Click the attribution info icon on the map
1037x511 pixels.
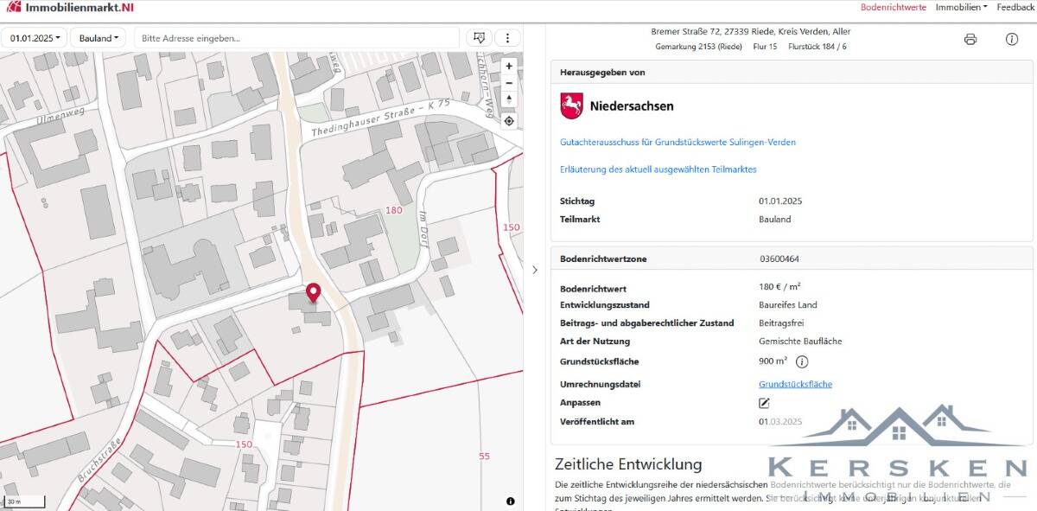pyautogui.click(x=510, y=500)
